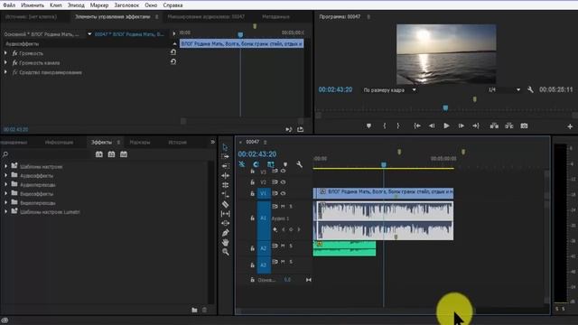This screenshot has height=325, width=578.
Task: Expand the Видеопереходы folder
Action: 5,202
